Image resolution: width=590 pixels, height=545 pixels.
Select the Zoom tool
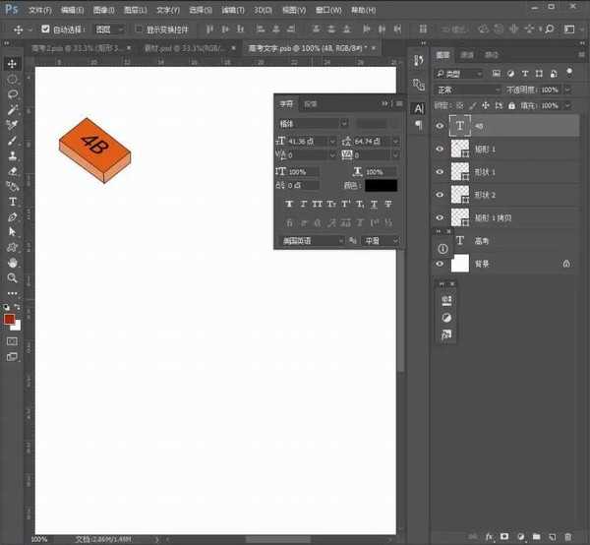click(x=13, y=277)
